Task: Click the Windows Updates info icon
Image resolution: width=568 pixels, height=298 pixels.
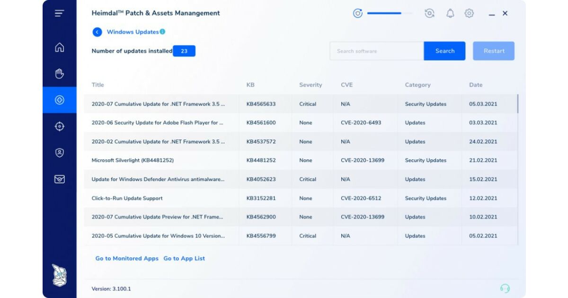Action: 162,32
